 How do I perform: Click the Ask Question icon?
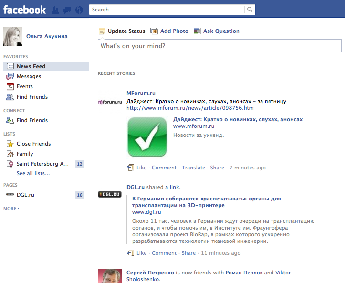197,31
